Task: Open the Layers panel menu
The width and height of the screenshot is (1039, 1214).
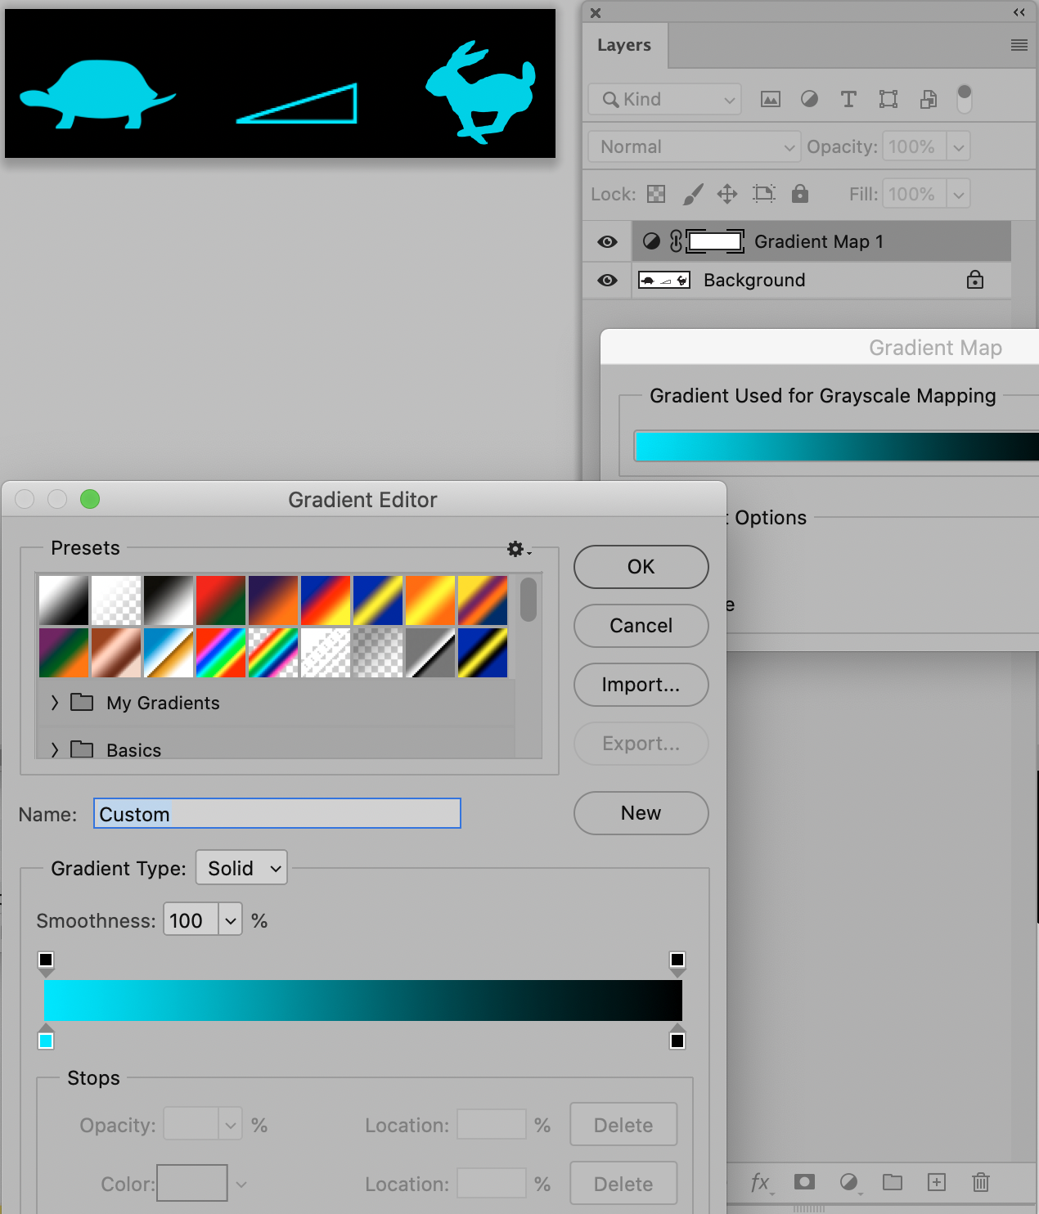Action: coord(1019,45)
